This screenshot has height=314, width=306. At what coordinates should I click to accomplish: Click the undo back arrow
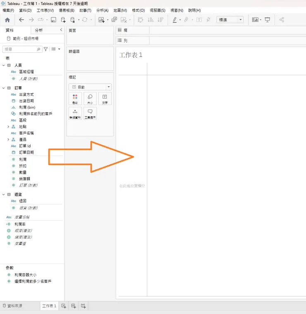(x=21, y=20)
